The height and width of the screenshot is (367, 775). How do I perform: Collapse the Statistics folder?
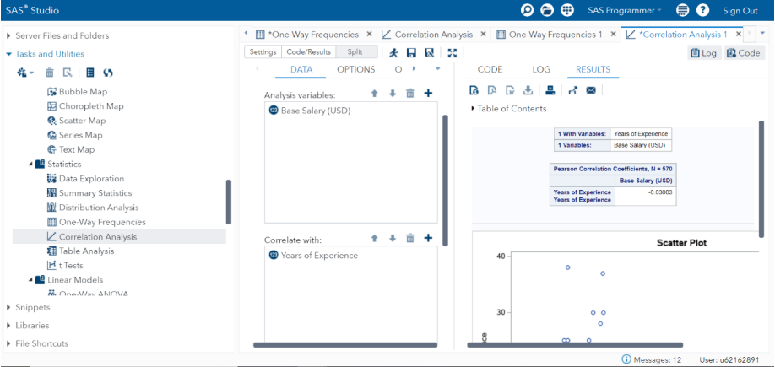click(x=30, y=164)
